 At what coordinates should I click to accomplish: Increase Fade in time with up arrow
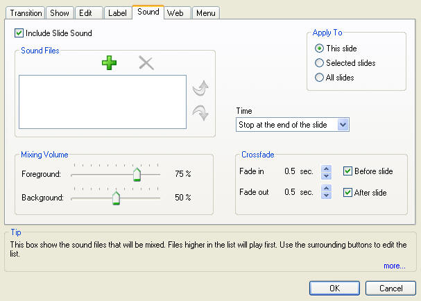point(326,169)
